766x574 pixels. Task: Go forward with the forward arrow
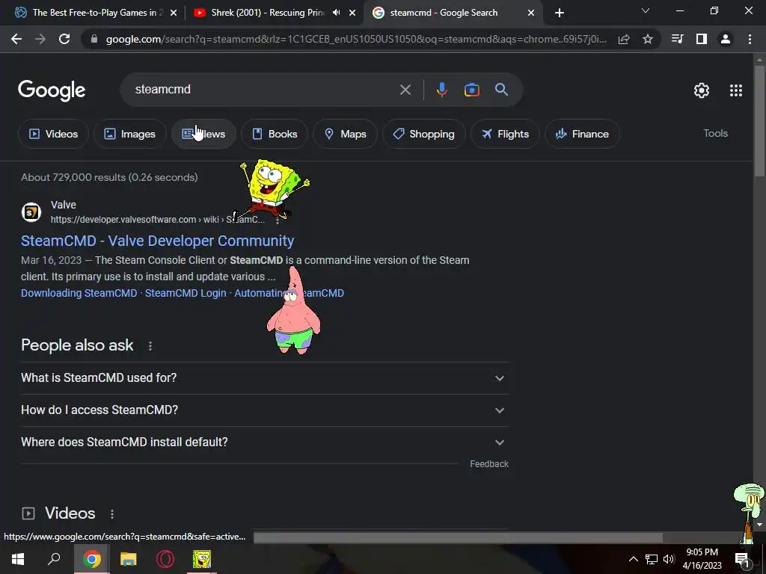[x=40, y=39]
